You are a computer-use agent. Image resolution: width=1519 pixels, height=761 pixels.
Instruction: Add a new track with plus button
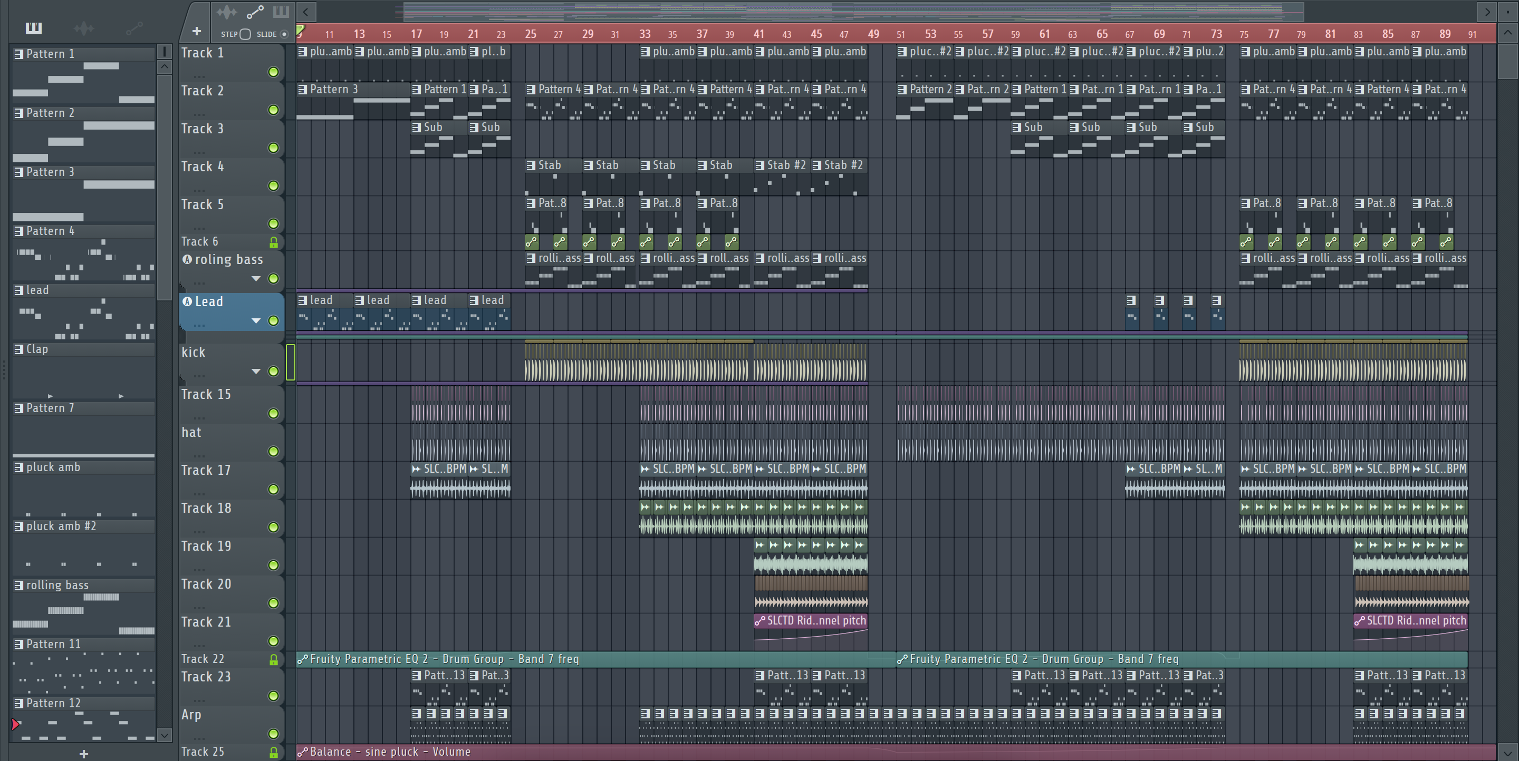pyautogui.click(x=196, y=31)
